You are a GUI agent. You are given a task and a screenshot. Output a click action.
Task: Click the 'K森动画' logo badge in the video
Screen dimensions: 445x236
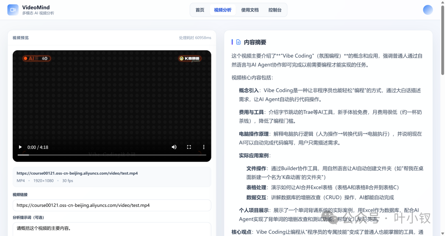(190, 58)
